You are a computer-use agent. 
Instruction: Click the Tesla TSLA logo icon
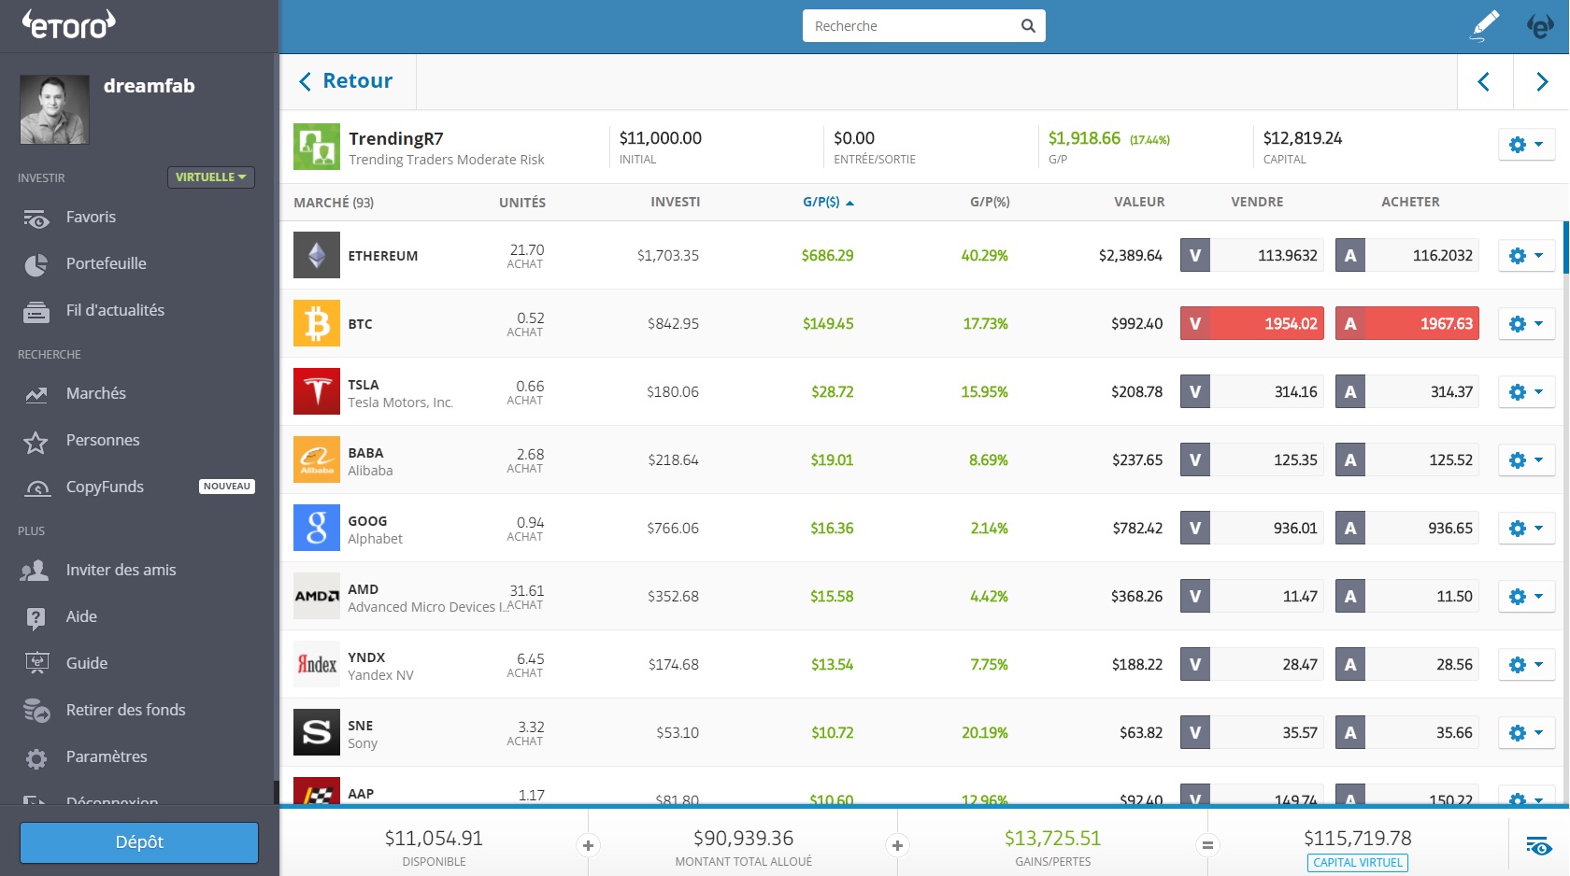[x=317, y=392]
